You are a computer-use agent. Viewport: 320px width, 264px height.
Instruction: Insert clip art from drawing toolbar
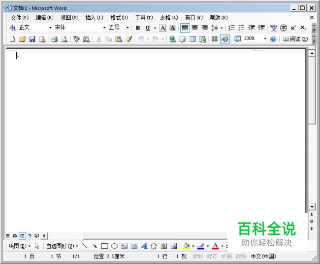click(163, 246)
